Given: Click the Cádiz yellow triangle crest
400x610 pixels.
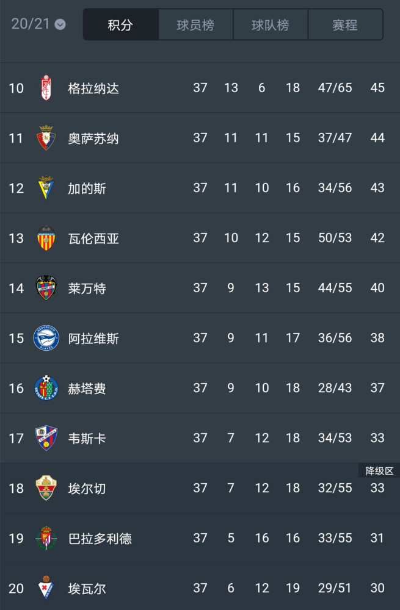Looking at the screenshot, I should click(x=46, y=188).
